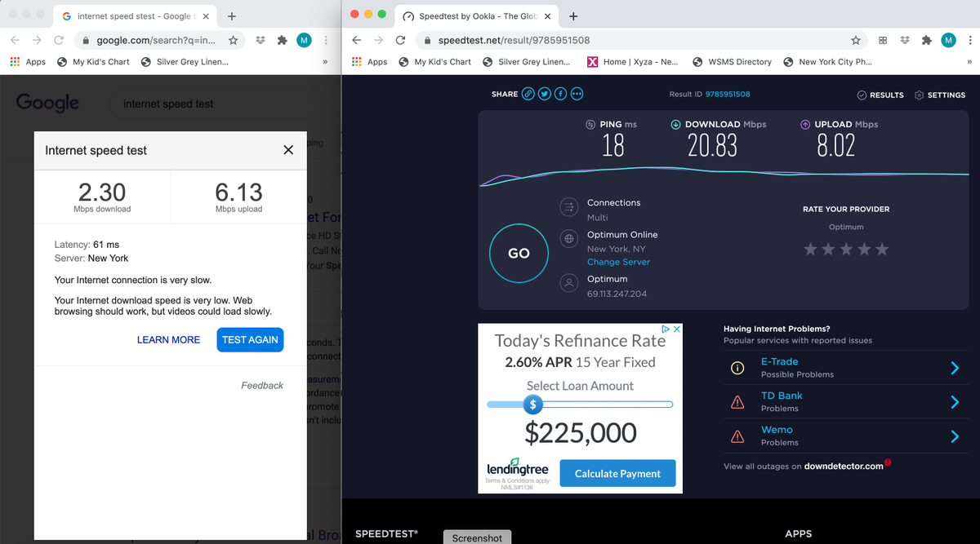Close the Speedtest by Ookla tab
This screenshot has height=544, width=980.
click(547, 16)
